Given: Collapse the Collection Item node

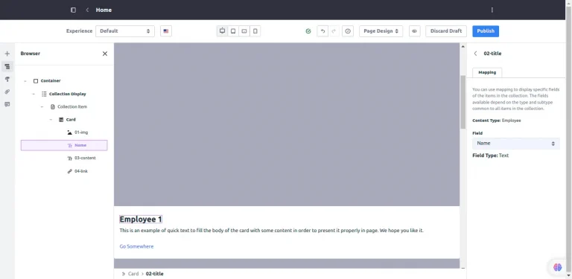Looking at the screenshot, I should click(x=42, y=106).
